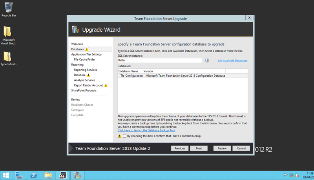The height and width of the screenshot is (180, 314).
Task: Open the Recycle Bin desktop icon
Action: point(8,9)
